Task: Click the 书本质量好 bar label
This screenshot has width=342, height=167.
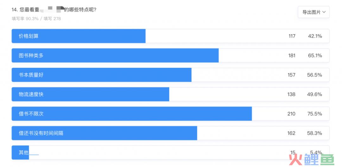Action: pyautogui.click(x=31, y=75)
